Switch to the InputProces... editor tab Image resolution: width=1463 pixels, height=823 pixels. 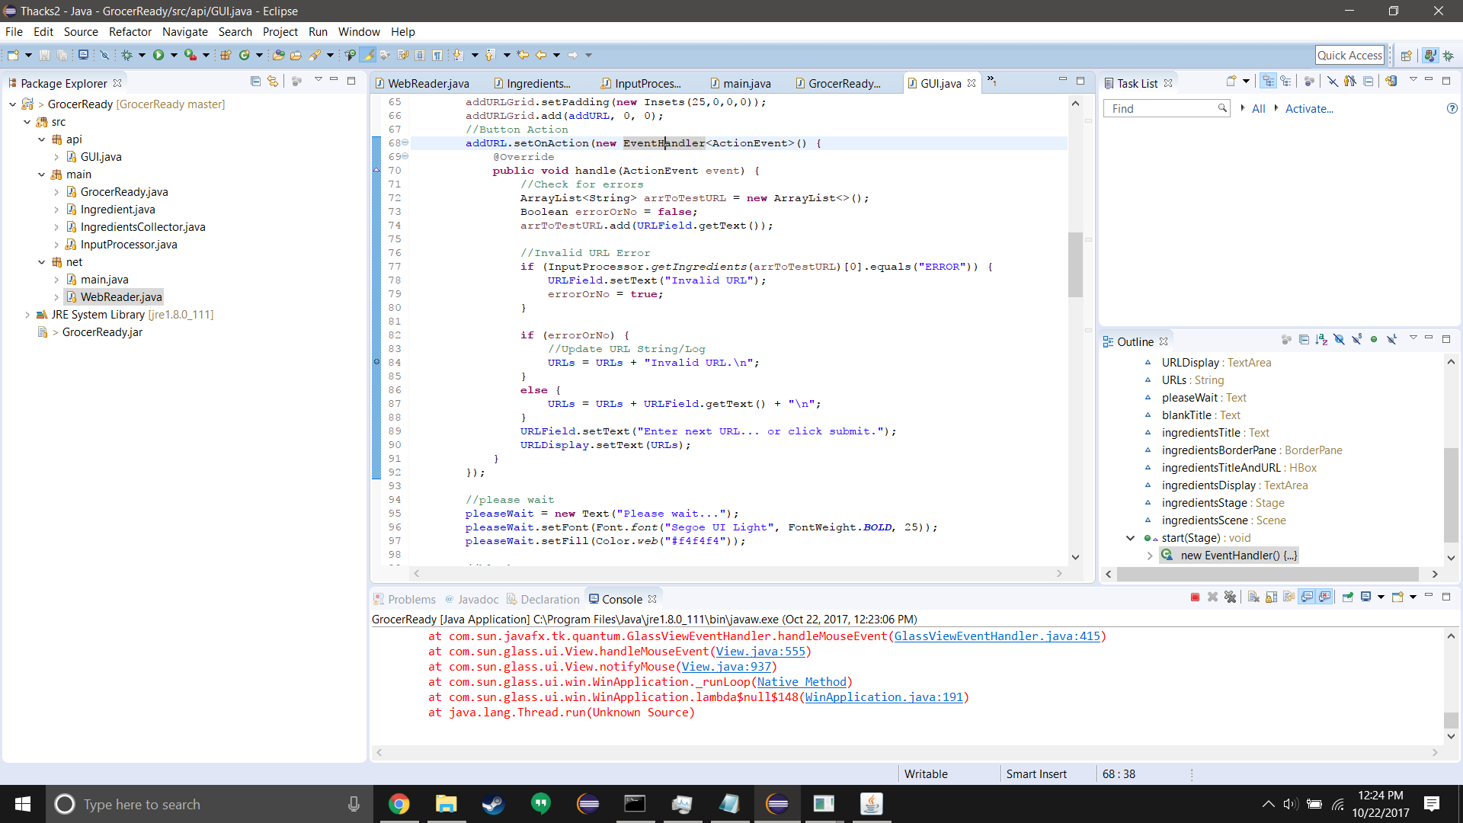647,84
